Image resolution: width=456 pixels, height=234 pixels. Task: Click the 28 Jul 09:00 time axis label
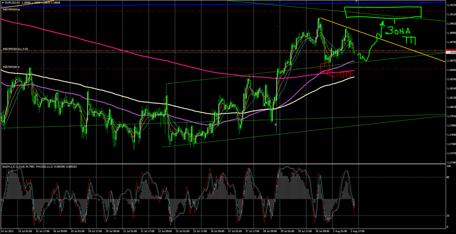270,231
